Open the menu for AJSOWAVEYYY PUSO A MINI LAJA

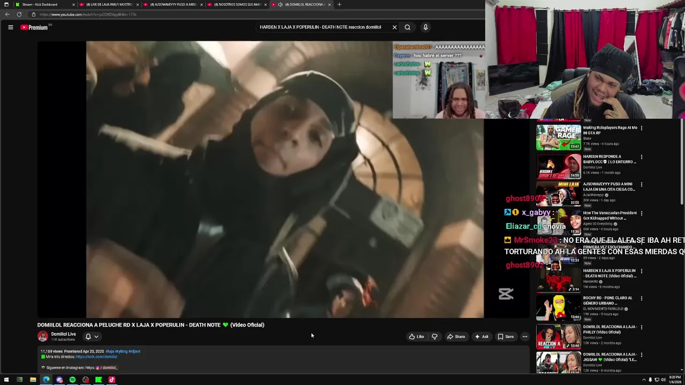click(x=642, y=185)
